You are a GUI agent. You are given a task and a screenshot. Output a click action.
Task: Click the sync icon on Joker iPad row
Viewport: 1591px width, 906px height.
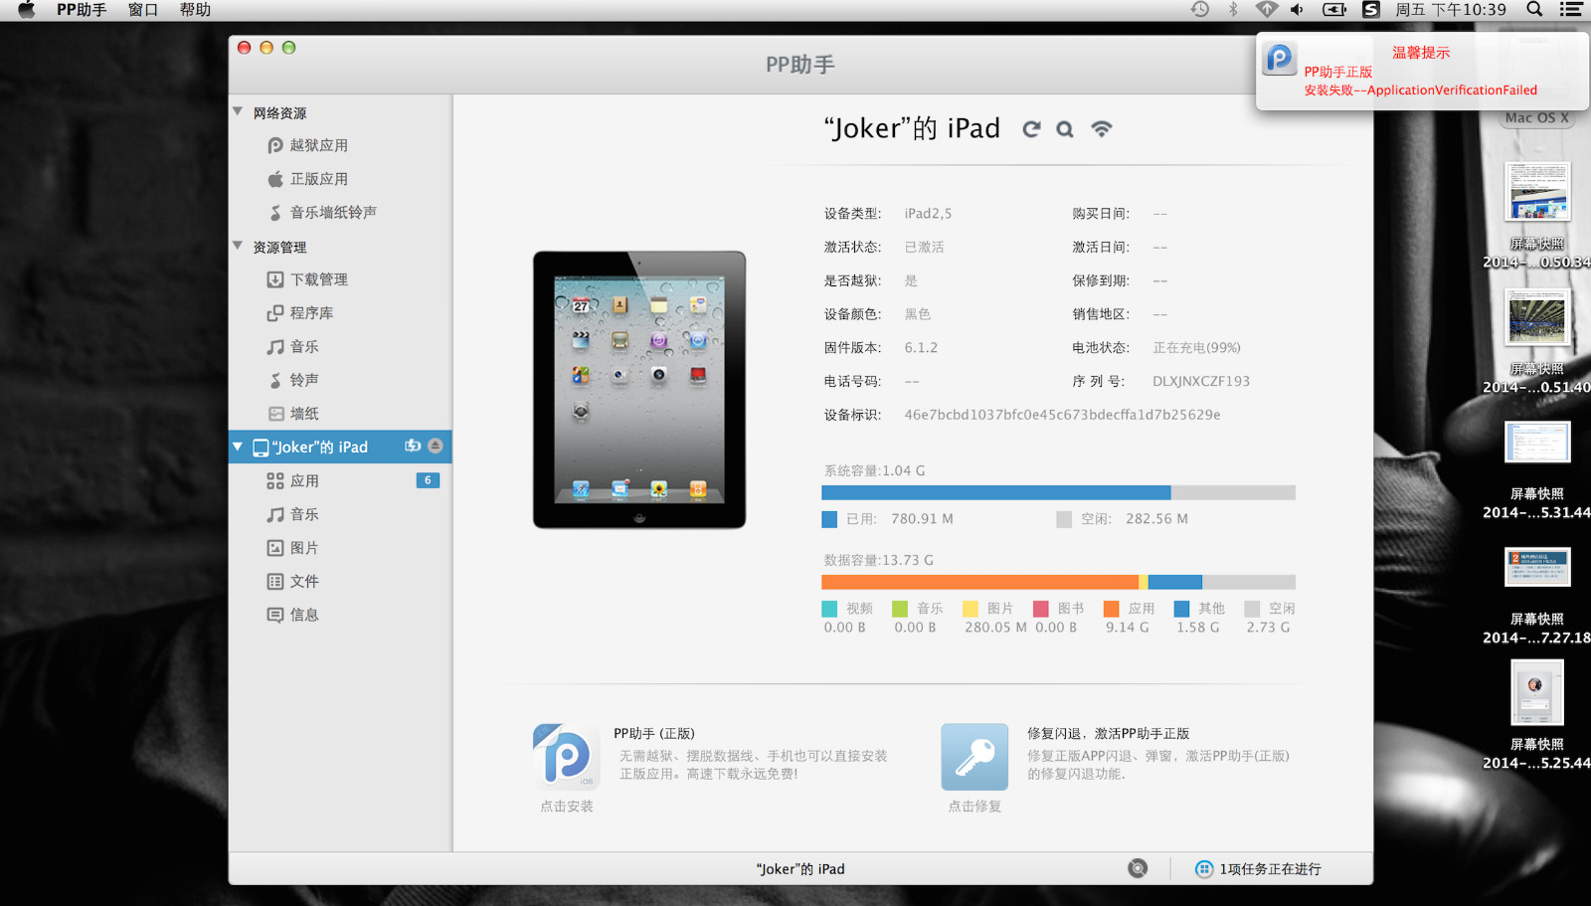413,447
